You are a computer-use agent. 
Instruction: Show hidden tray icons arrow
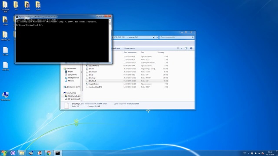pyautogui.click(x=248, y=153)
